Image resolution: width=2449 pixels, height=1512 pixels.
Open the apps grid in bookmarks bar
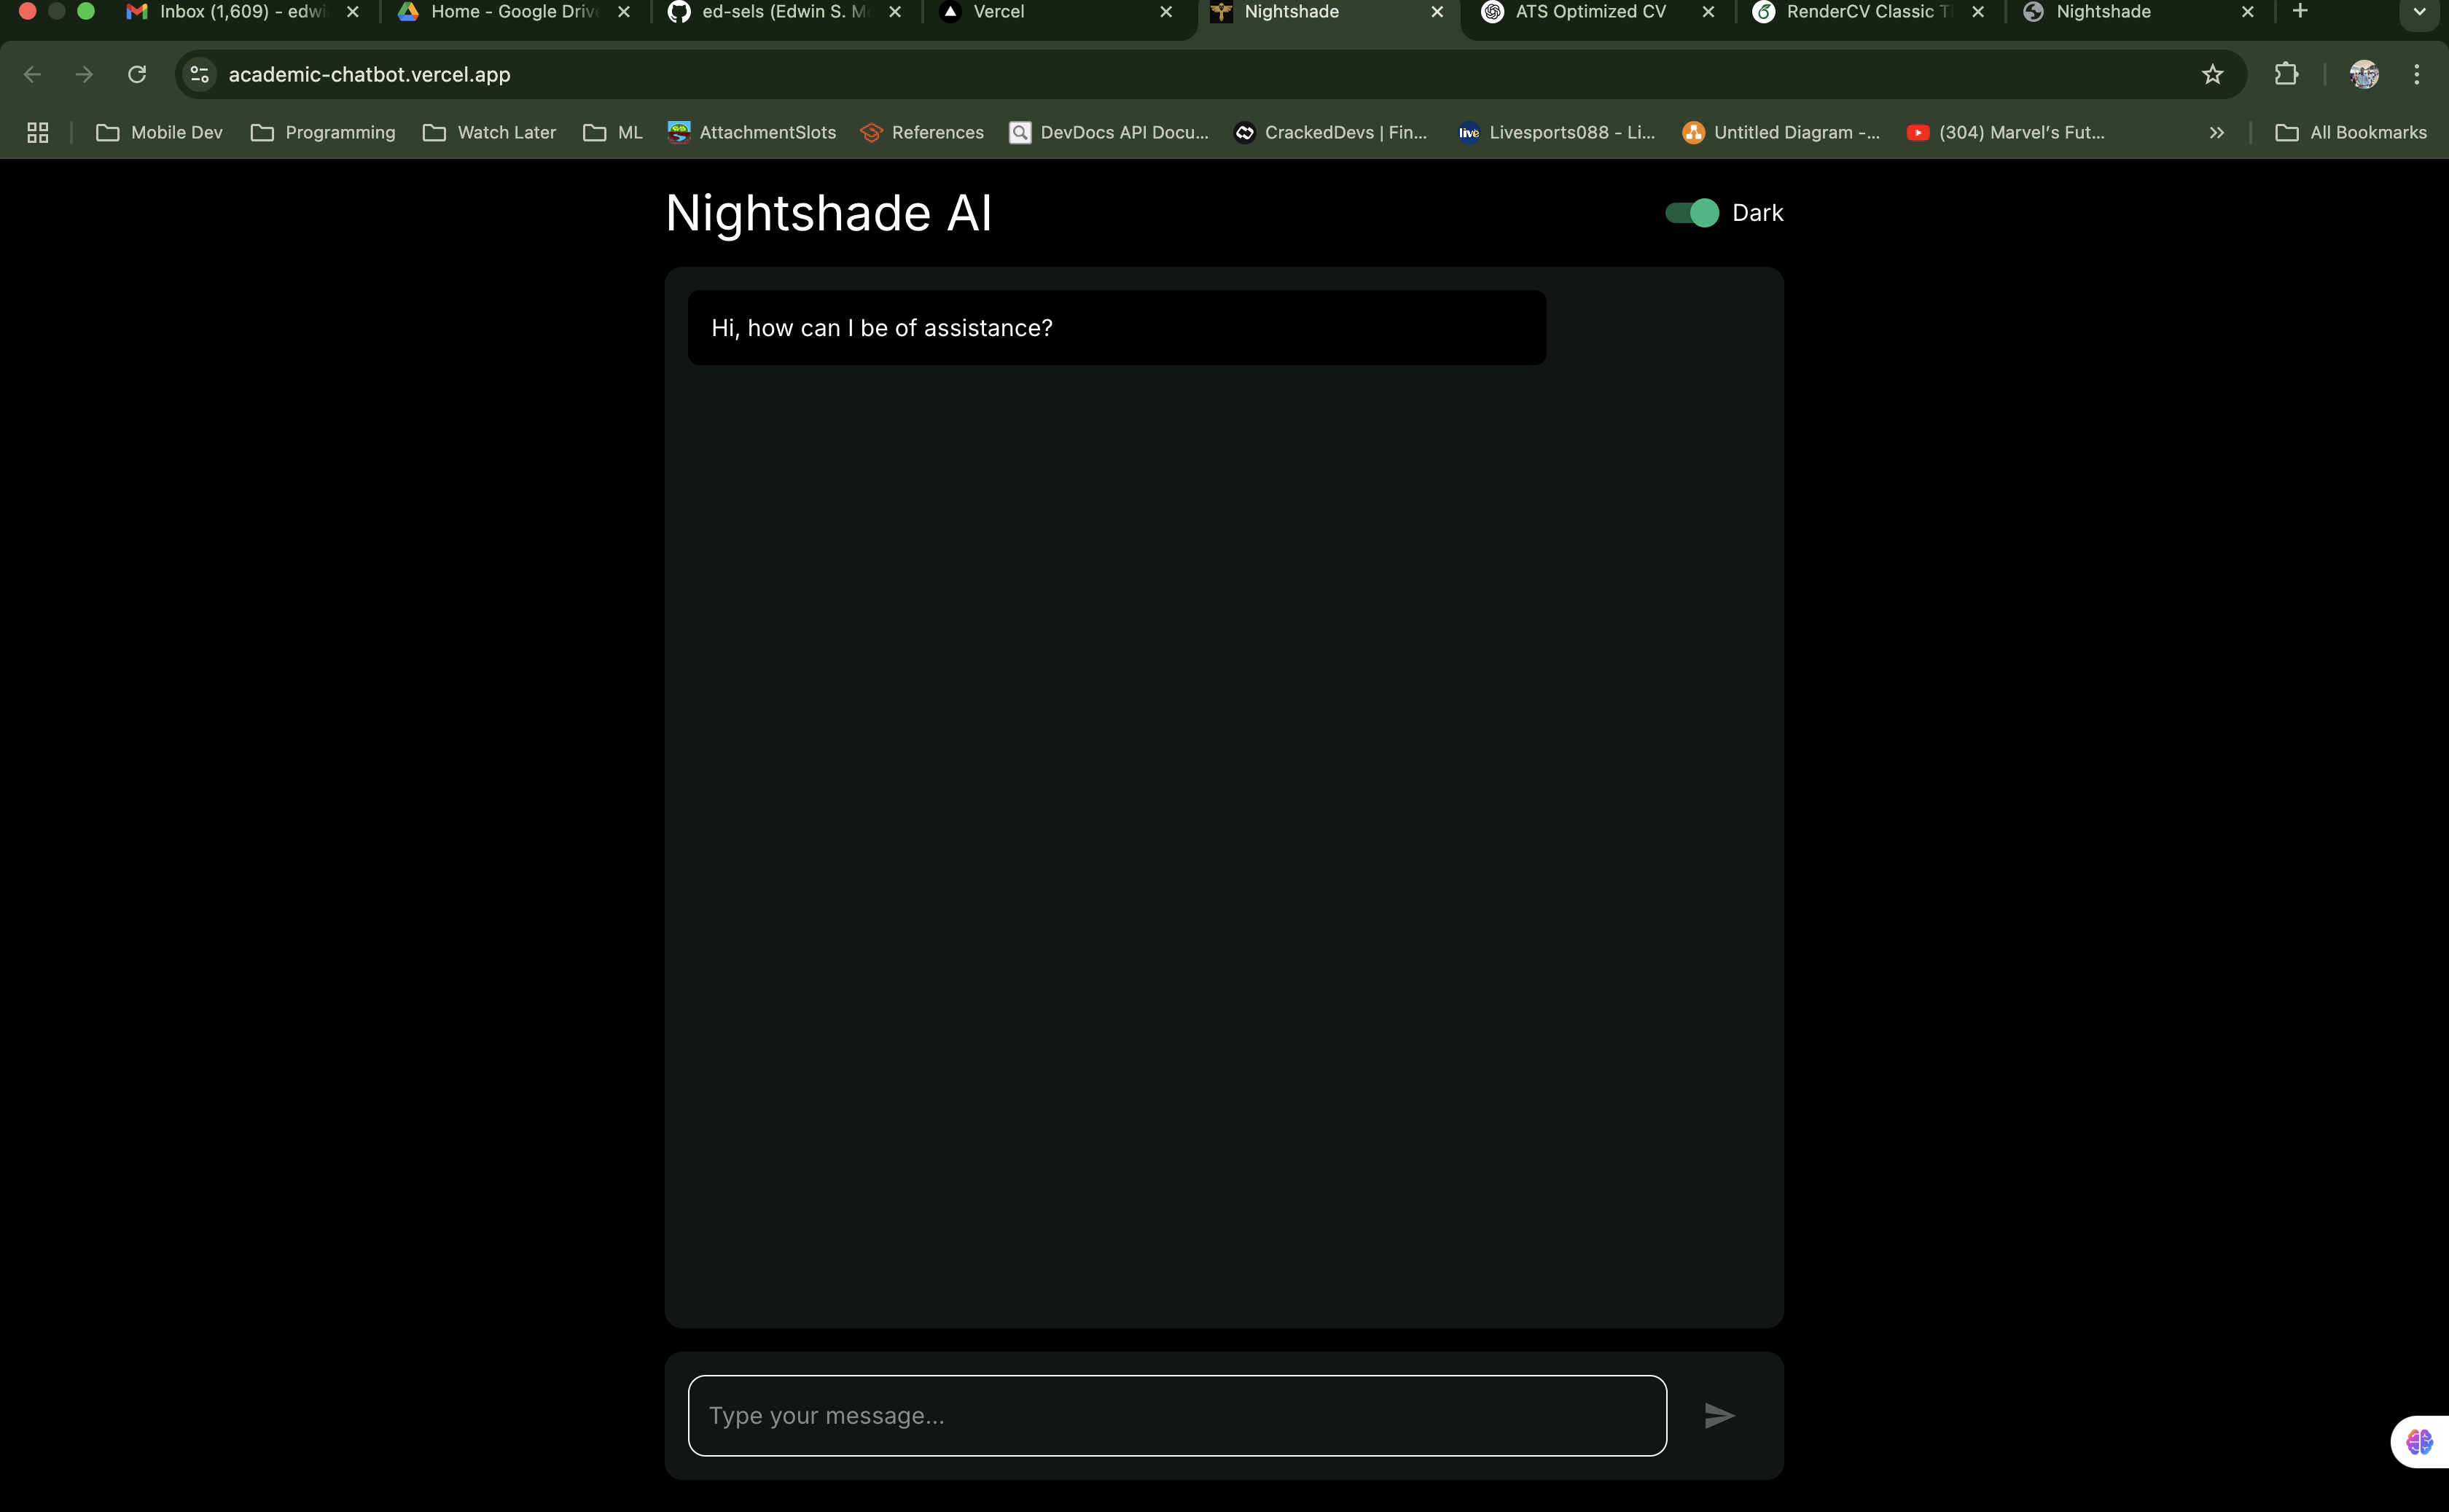click(x=38, y=132)
